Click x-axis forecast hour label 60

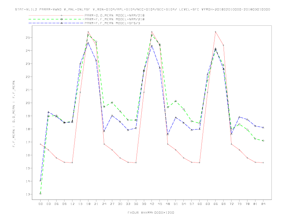[x=200, y=204]
